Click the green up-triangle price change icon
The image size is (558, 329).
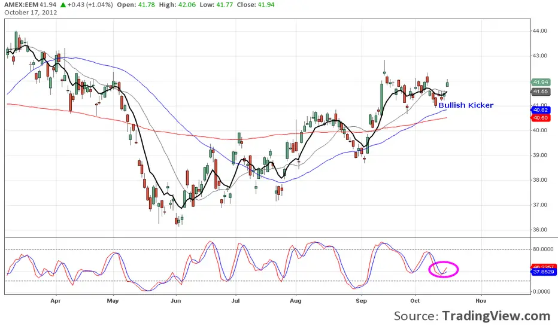pyautogui.click(x=63, y=5)
